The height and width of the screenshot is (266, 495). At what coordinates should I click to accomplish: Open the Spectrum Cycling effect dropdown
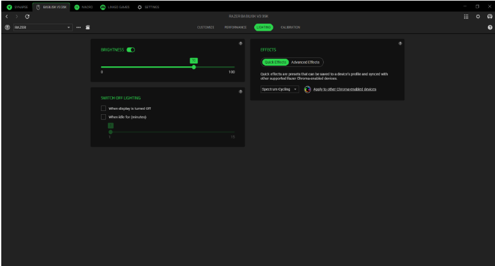coord(280,89)
